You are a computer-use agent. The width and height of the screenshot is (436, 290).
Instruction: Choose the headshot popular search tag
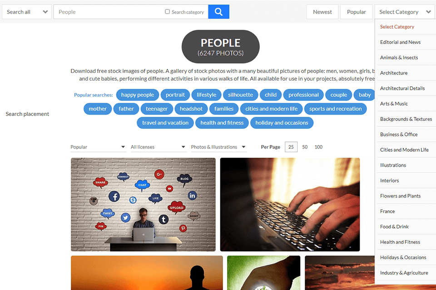[191, 109]
